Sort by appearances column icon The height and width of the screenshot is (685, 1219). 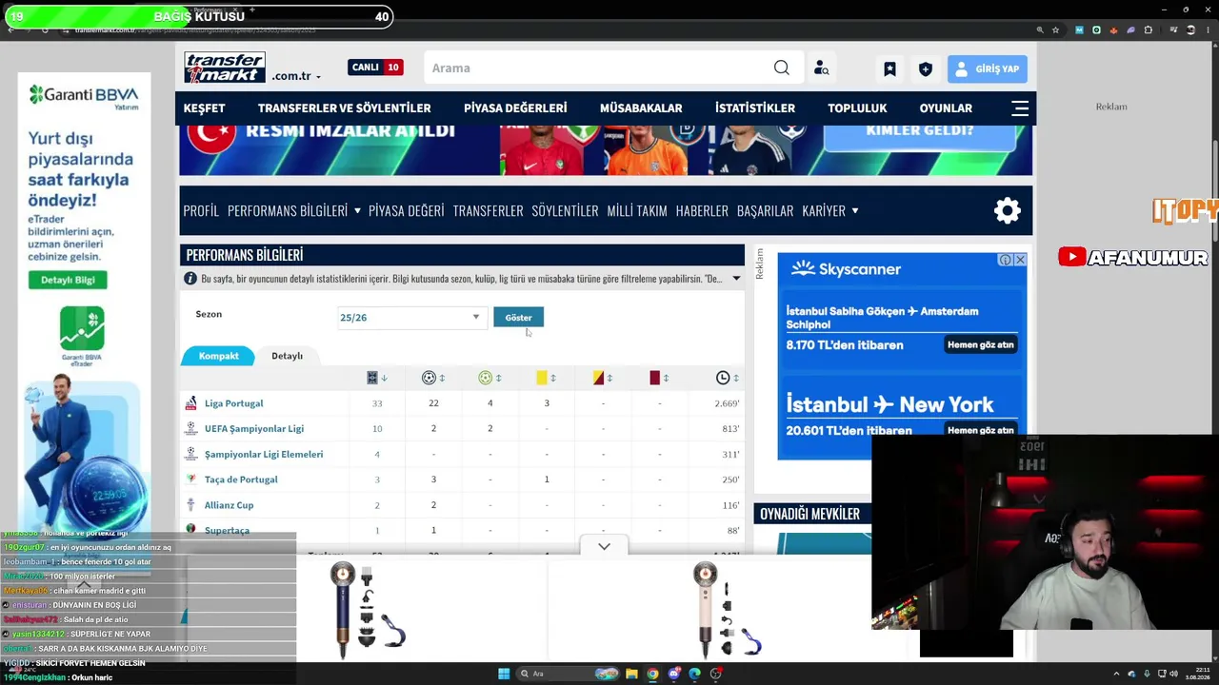point(372,378)
